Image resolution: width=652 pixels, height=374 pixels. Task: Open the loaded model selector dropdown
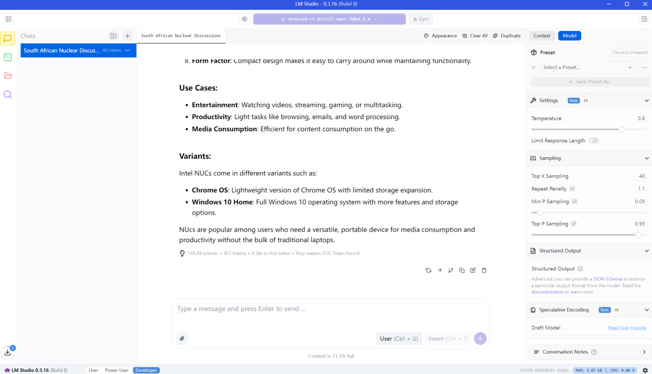(329, 19)
